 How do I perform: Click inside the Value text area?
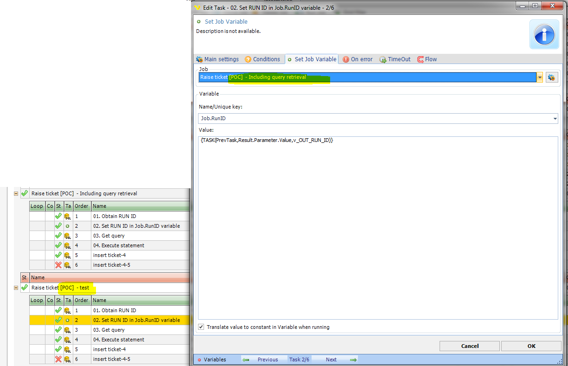[x=378, y=227]
